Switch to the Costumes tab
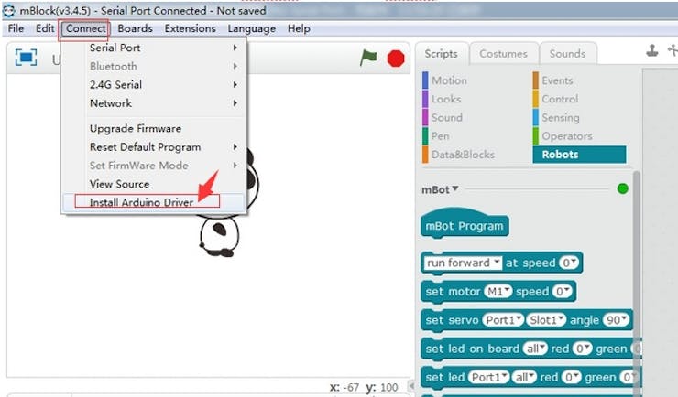Image resolution: width=678 pixels, height=397 pixels. coord(503,53)
